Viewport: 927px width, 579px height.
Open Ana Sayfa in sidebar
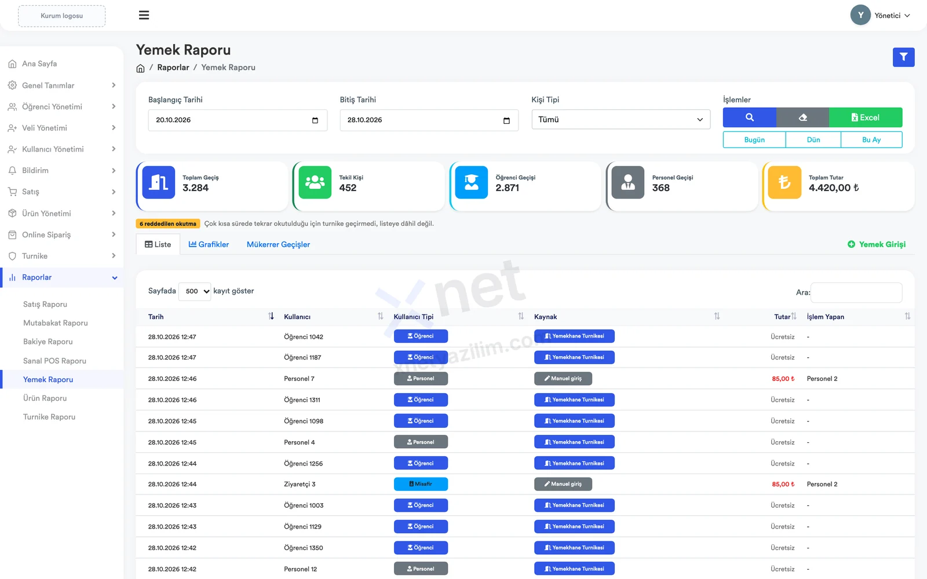[x=39, y=64]
